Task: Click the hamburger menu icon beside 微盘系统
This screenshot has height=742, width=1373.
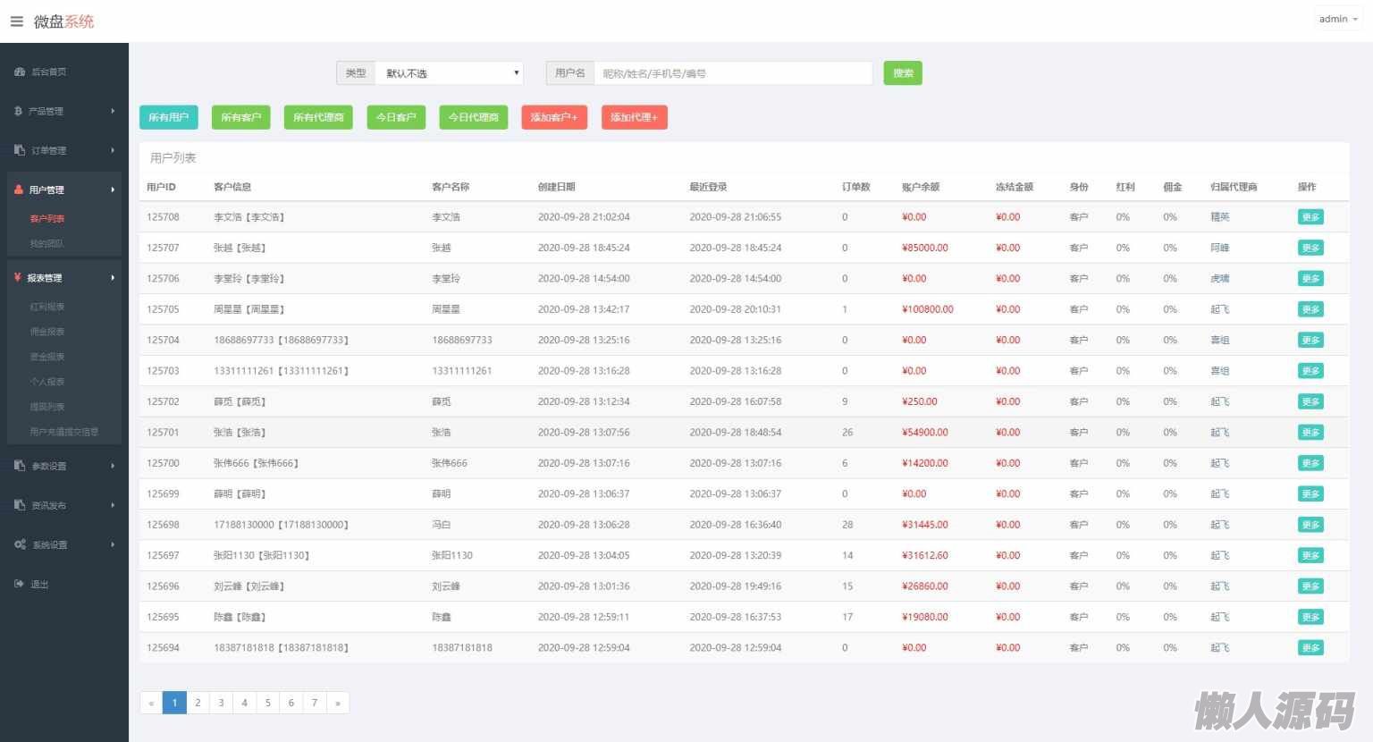Action: pos(16,21)
